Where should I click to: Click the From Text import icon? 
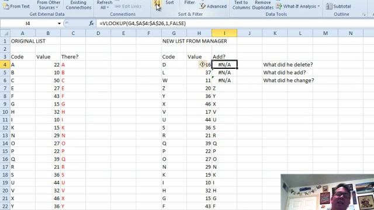point(6,6)
